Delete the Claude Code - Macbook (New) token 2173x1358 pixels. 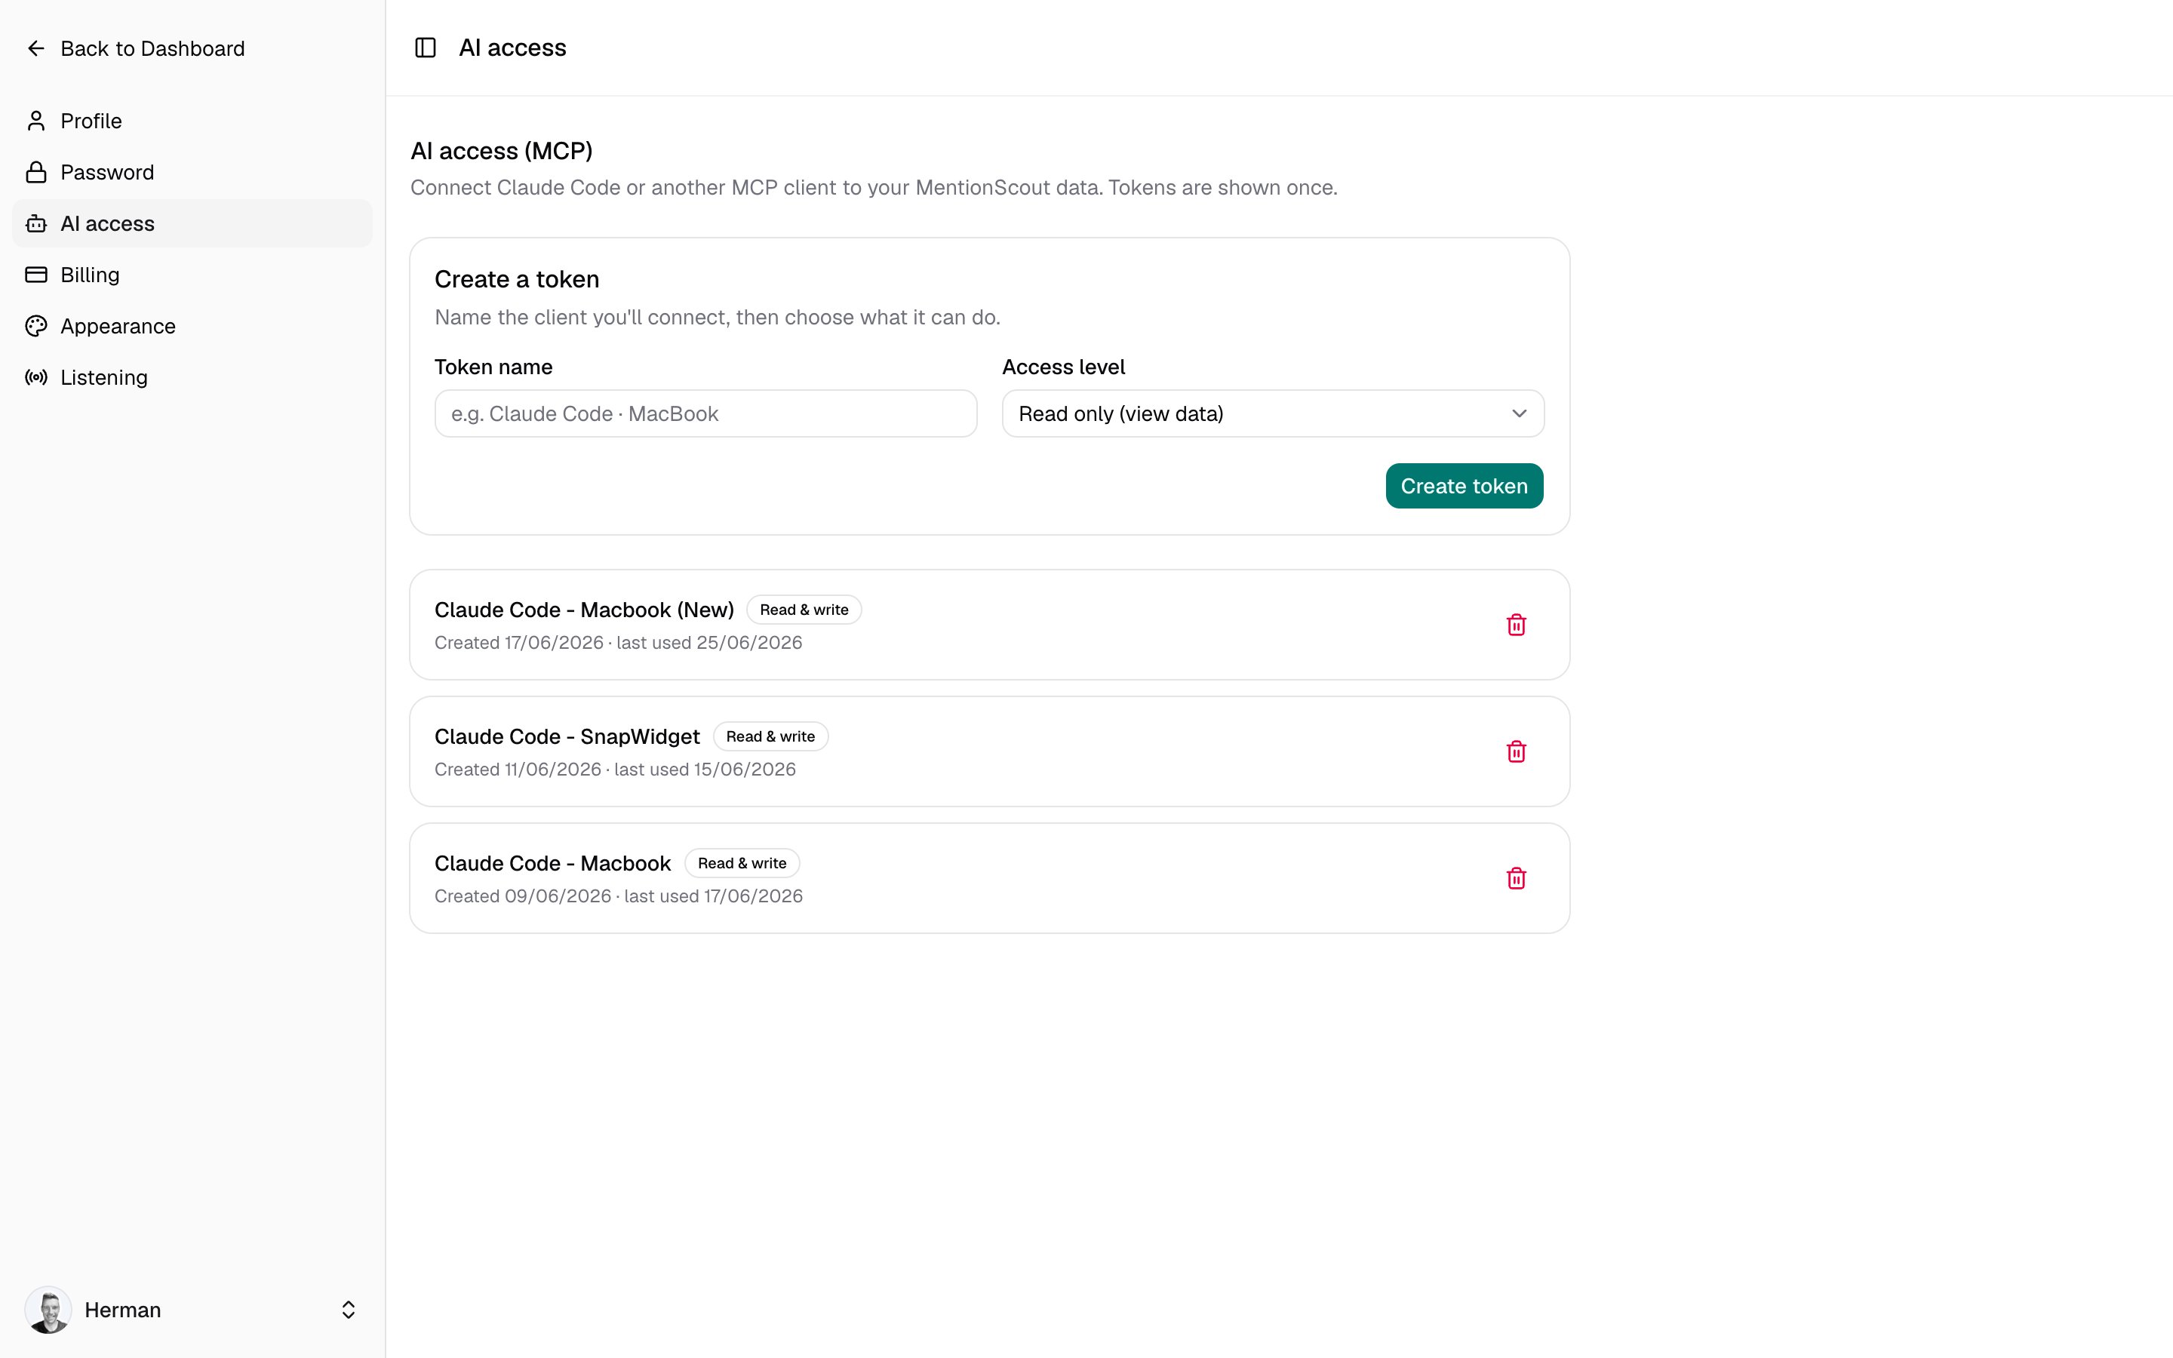pos(1516,625)
